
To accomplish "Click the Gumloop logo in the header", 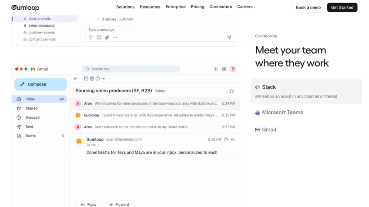I will tap(26, 8).
